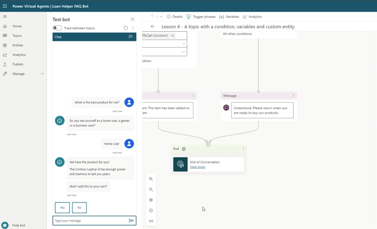
Task: Open the undo history dropdown arrow
Action: 161,16
